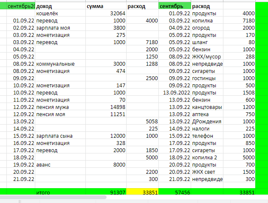This screenshot has height=203, width=268.
Task: Select the cell with value 32064
Action: pyautogui.click(x=106, y=13)
